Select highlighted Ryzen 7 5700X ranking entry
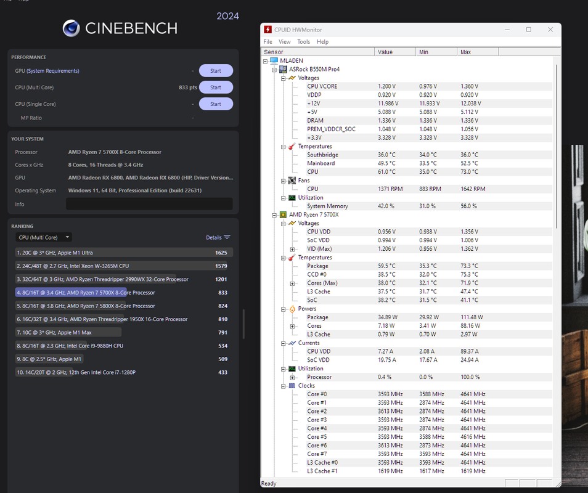 click(124, 293)
